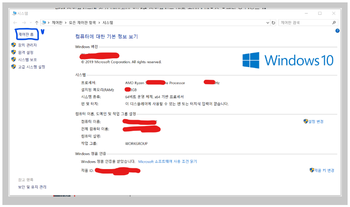Click WORKGROUP value text

point(136,144)
